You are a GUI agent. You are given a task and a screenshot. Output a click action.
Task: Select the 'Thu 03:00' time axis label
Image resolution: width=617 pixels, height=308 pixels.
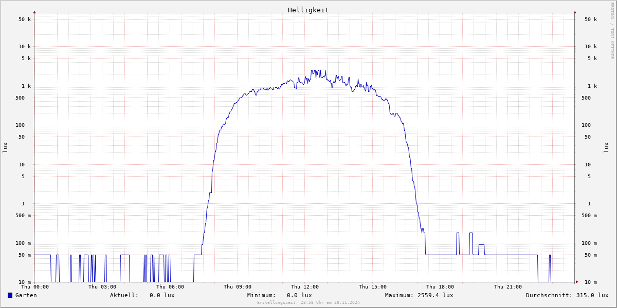(x=102, y=287)
